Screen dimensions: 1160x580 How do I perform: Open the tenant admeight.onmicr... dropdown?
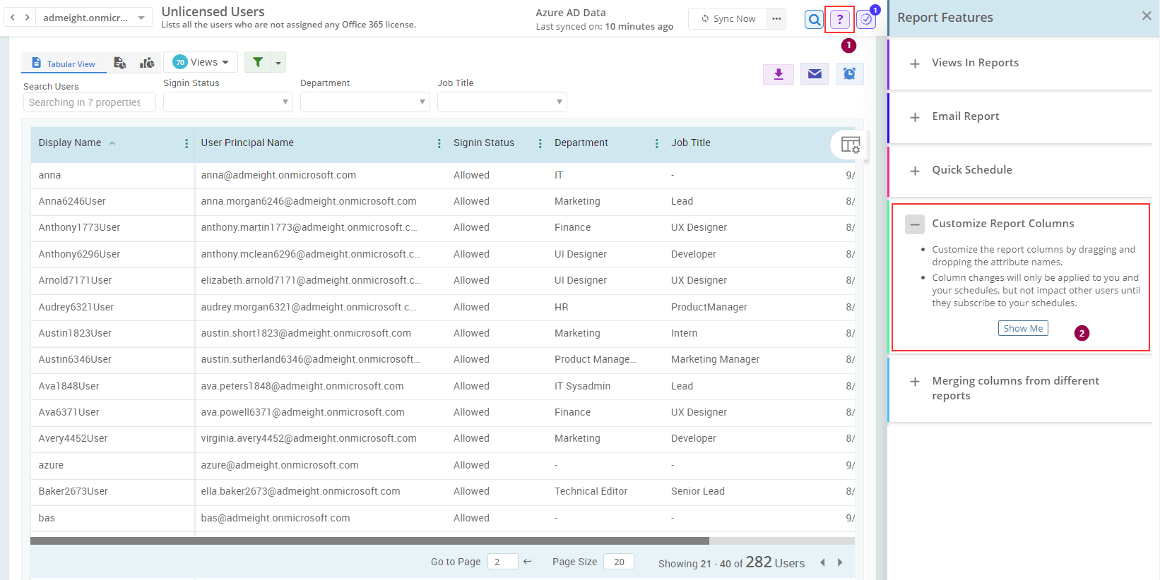tap(93, 18)
